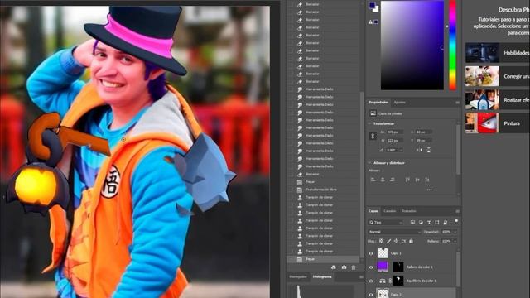Viewport: 530px width, 298px height.
Task: Click the align bottom edges icon
Action: point(427,180)
